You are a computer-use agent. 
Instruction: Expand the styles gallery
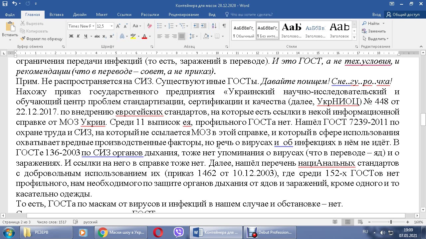click(354, 37)
